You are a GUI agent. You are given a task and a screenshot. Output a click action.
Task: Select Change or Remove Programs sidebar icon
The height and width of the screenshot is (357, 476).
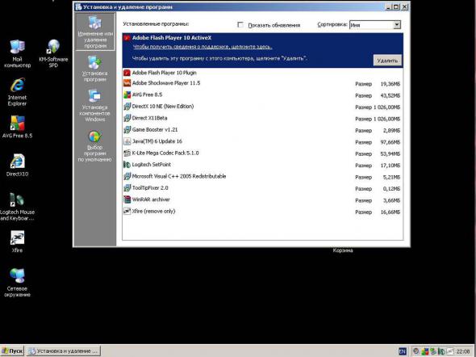(x=95, y=31)
